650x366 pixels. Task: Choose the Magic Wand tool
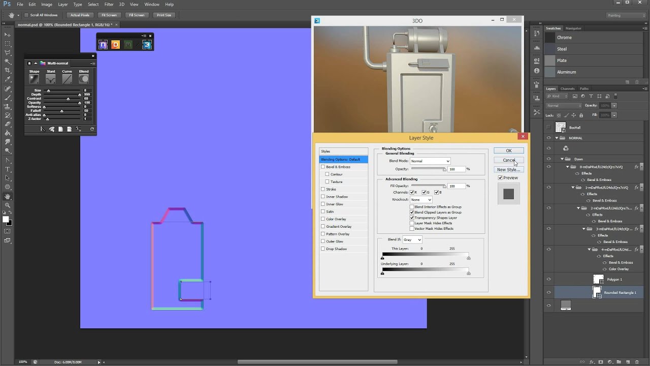tap(7, 62)
